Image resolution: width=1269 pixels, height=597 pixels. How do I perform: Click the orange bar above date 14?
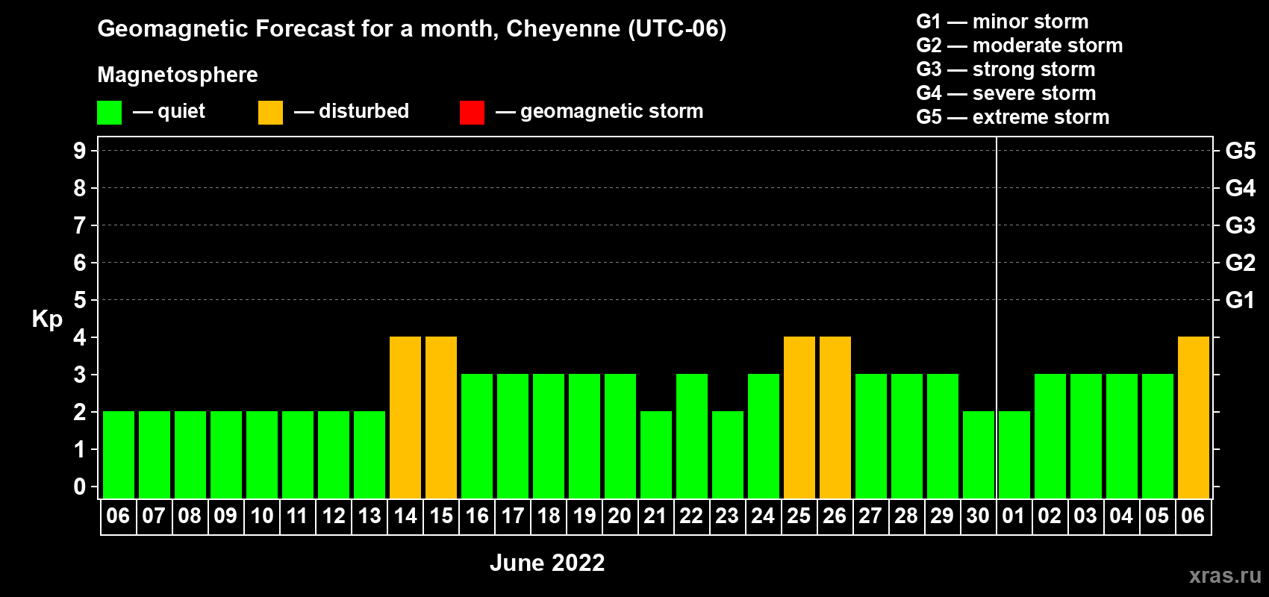[405, 418]
